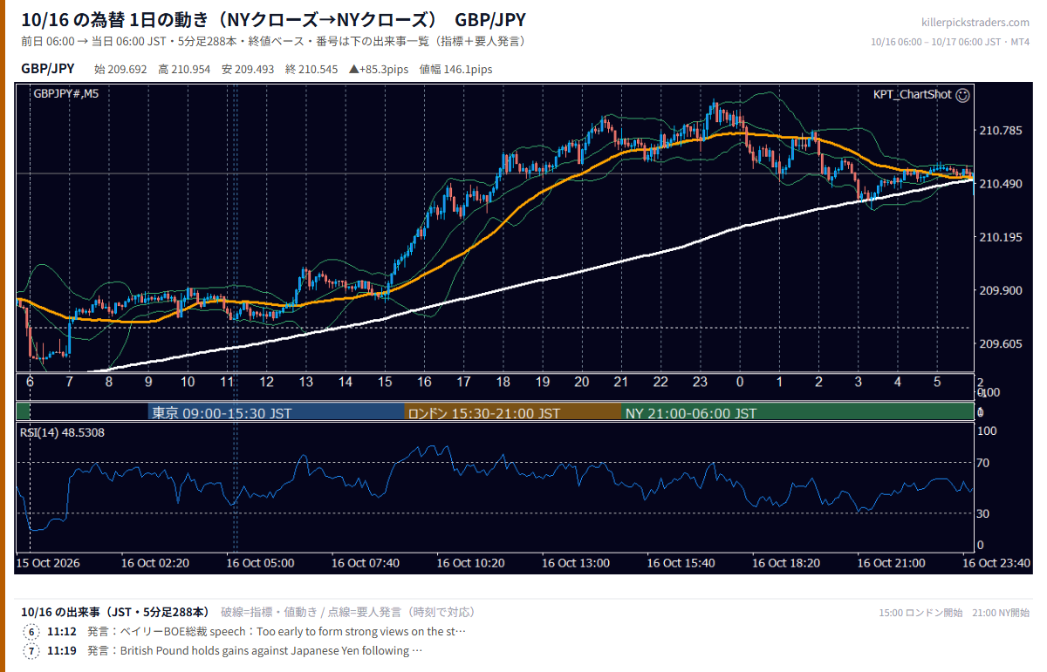This screenshot has width=1047, height=672.
Task: Click the RSI(14) 48.5308 indicator label
Action: click(x=62, y=432)
